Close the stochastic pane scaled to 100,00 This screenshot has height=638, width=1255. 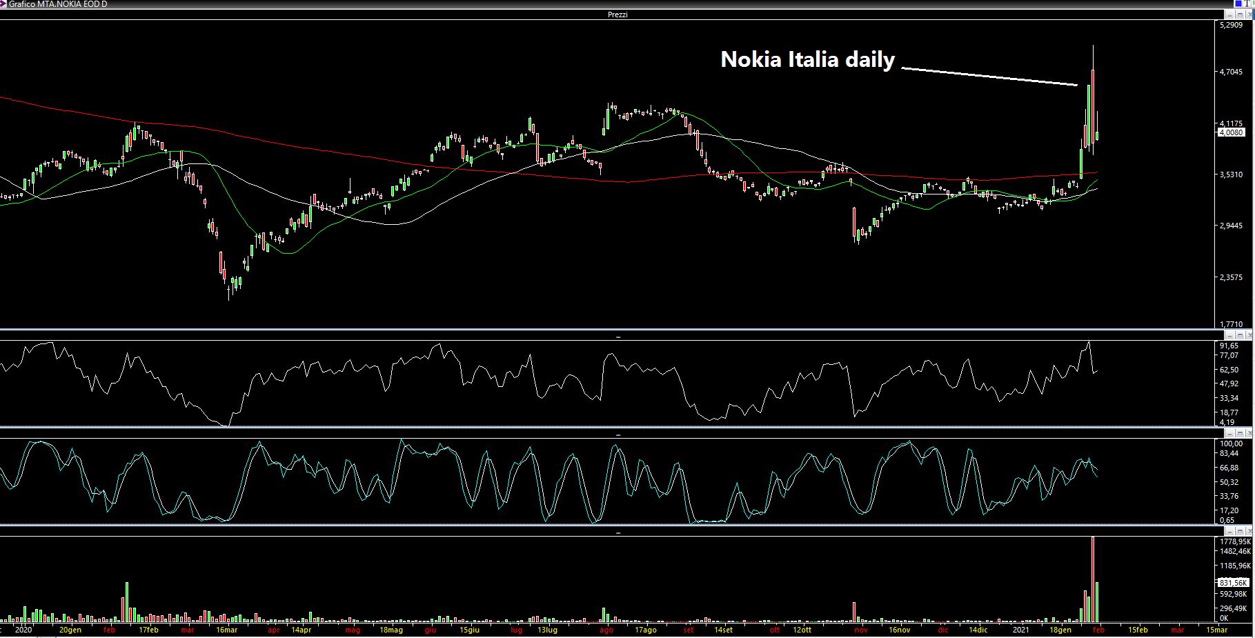click(x=1249, y=433)
